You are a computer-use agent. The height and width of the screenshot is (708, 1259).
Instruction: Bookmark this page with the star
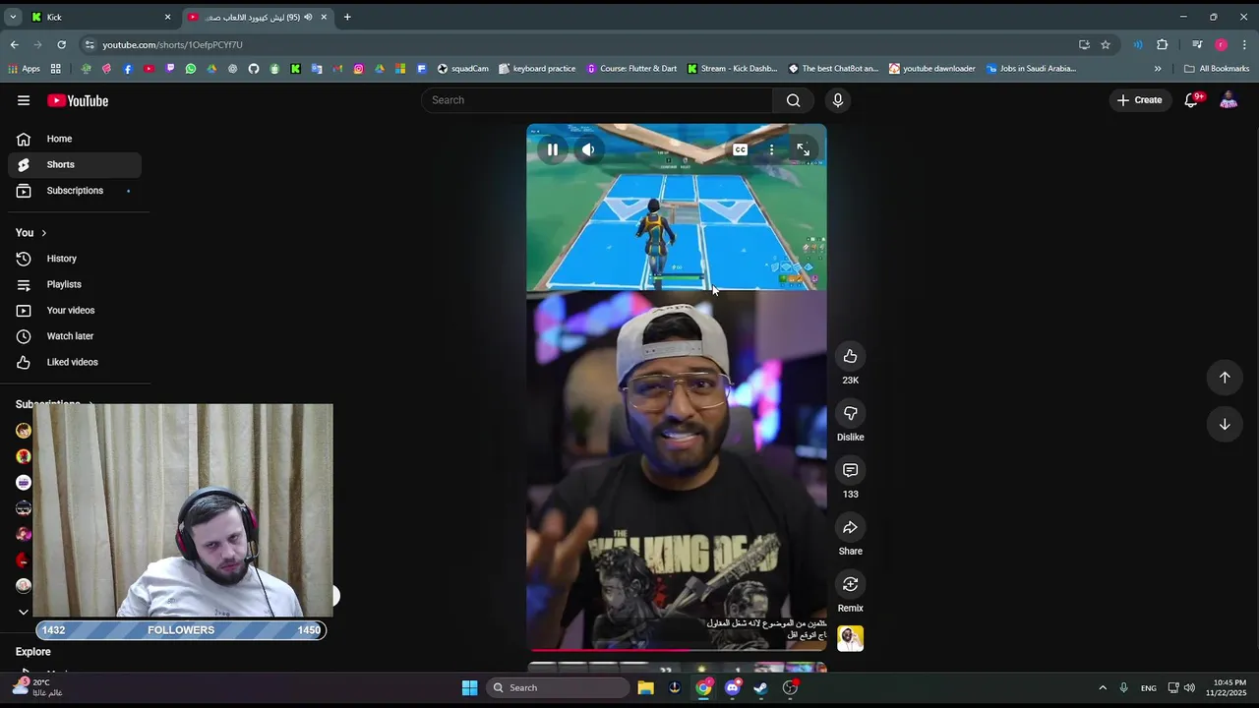pos(1106,44)
